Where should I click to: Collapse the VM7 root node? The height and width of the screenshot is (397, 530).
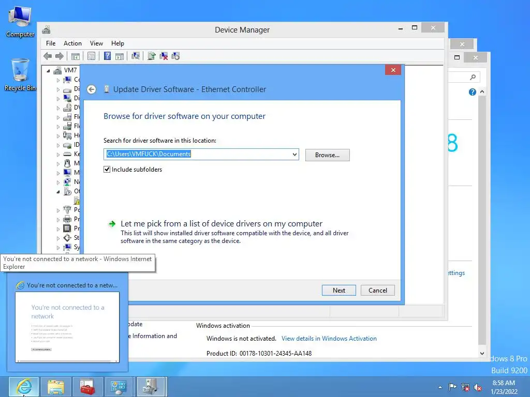pyautogui.click(x=48, y=71)
